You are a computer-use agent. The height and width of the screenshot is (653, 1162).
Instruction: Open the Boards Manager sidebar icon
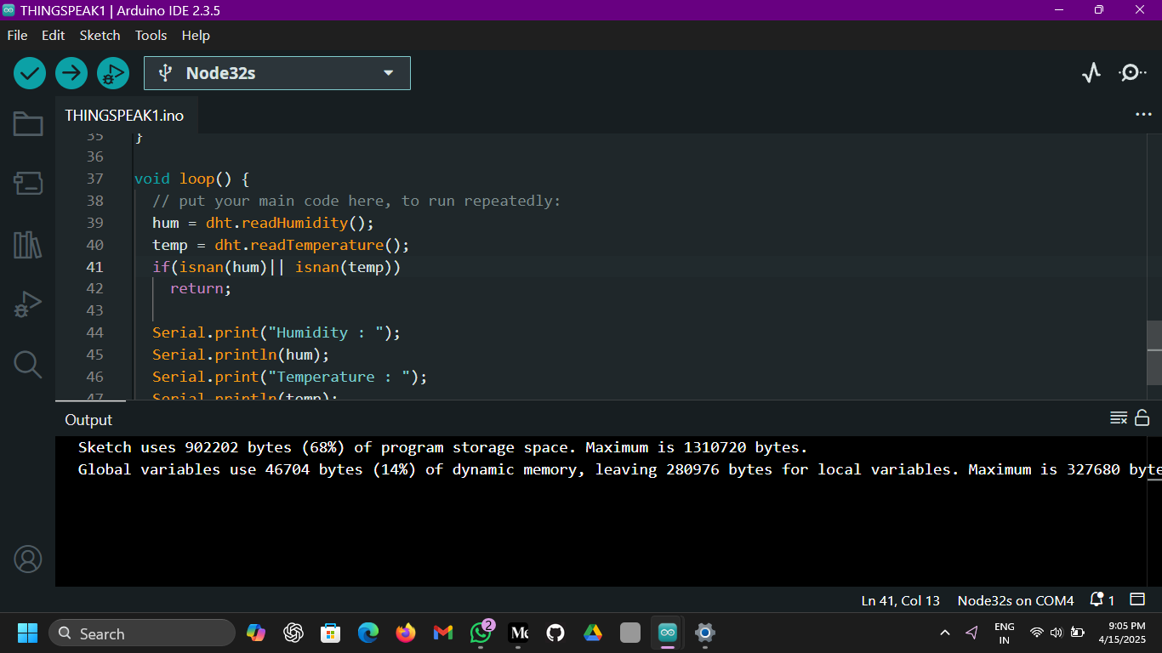click(28, 183)
